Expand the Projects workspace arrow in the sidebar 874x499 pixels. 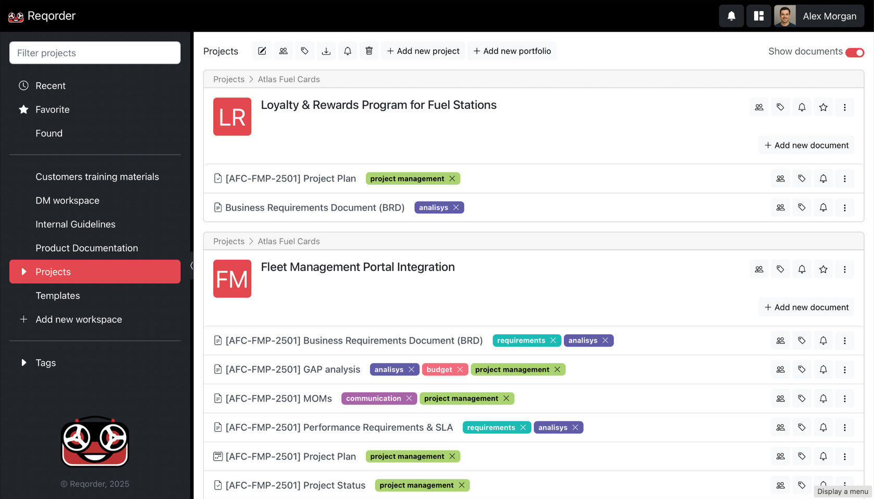pyautogui.click(x=23, y=272)
